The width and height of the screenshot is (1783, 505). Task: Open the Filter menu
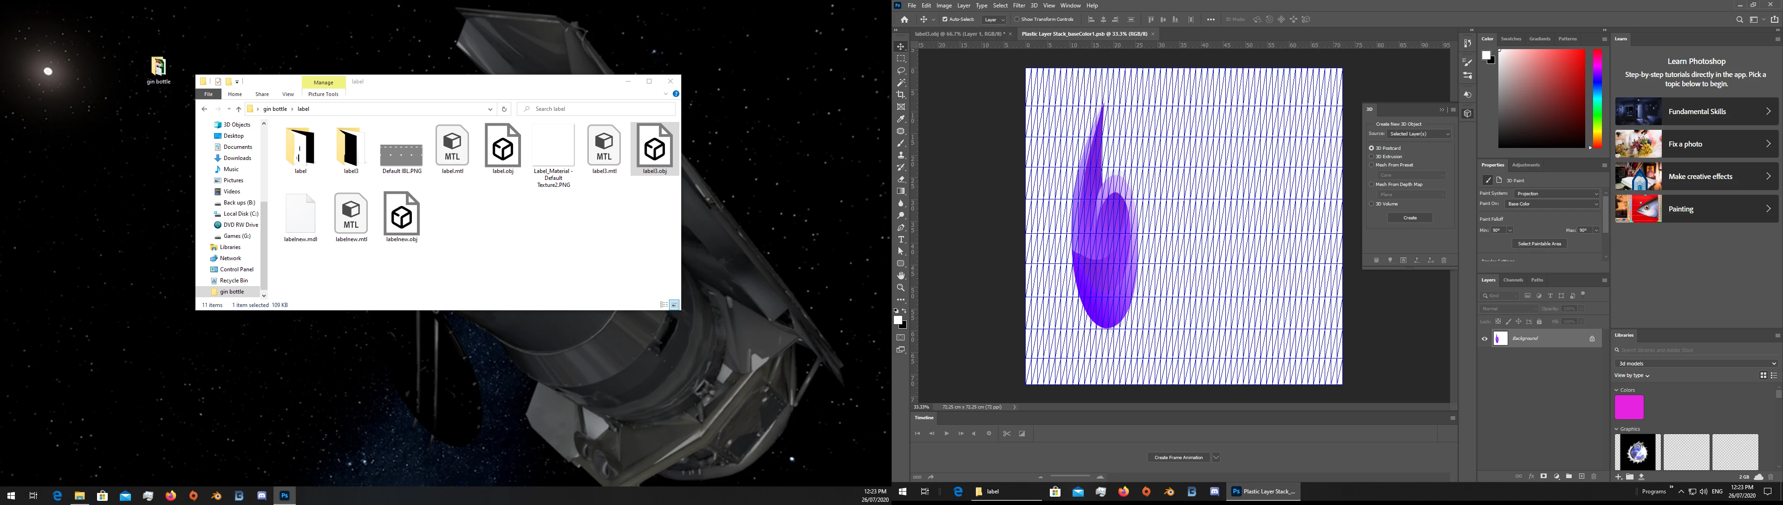[x=1019, y=6]
